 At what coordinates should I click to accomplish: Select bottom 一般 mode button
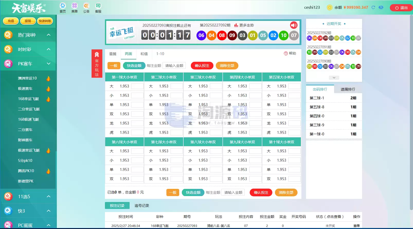coord(173,192)
